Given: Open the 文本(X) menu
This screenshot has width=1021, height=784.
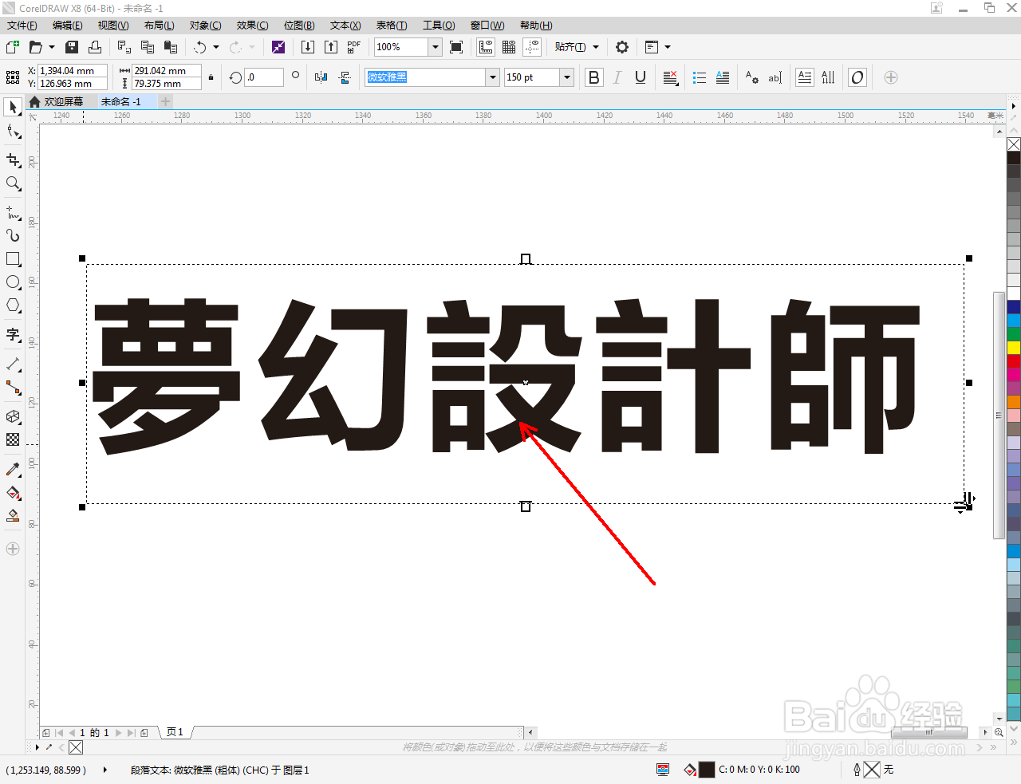Looking at the screenshot, I should 345,26.
